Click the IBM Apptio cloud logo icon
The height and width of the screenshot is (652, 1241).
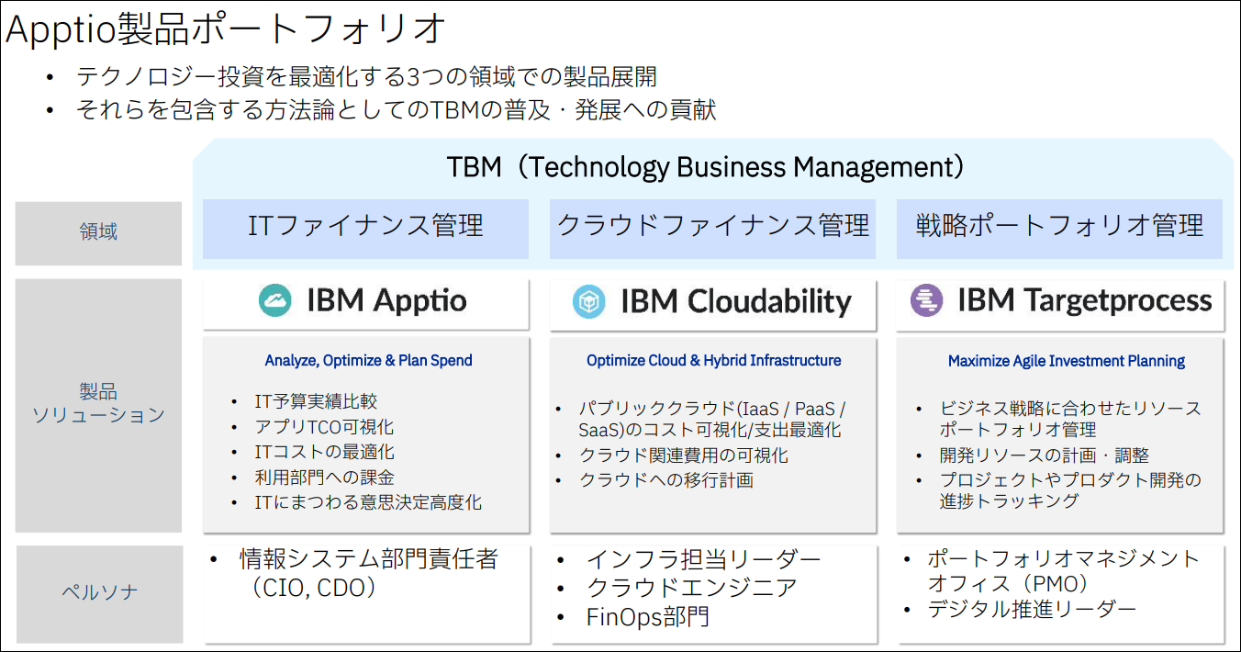pos(275,301)
